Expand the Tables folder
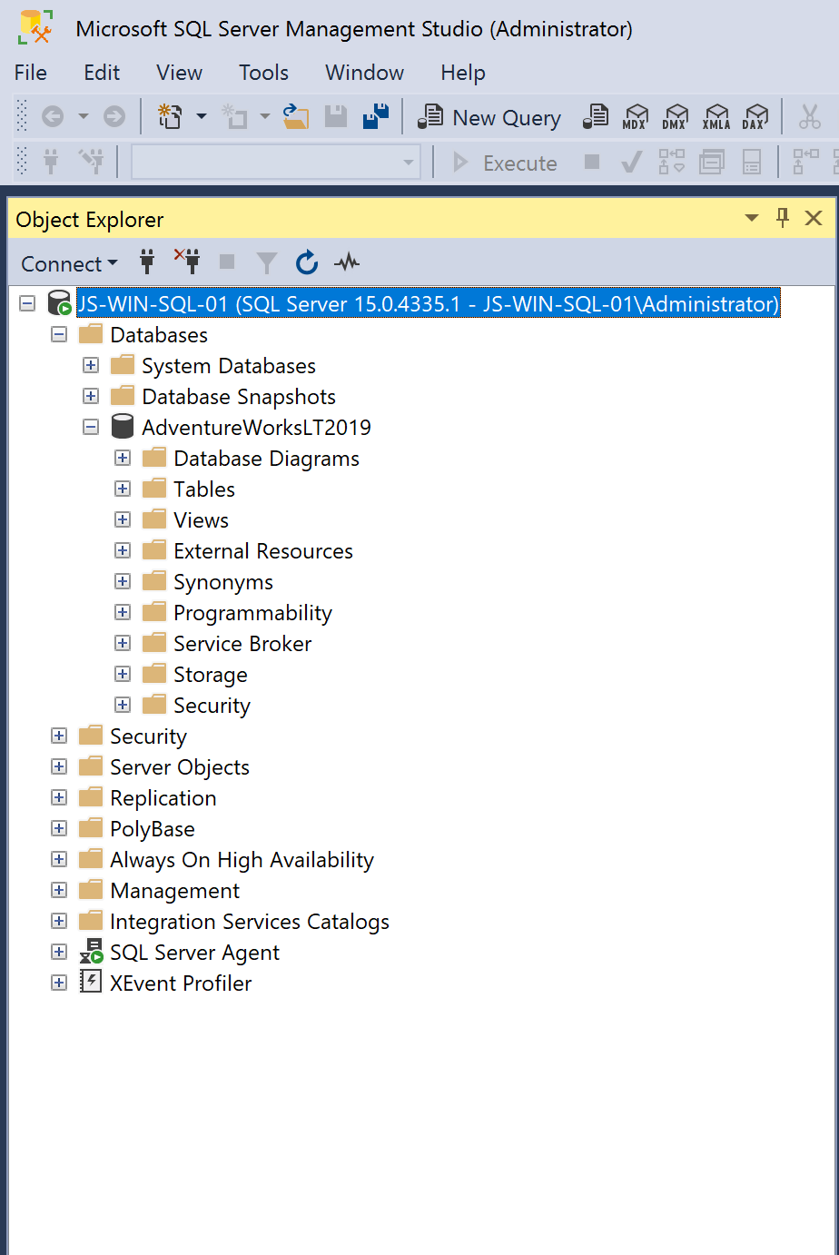The height and width of the screenshot is (1255, 839). pos(123,489)
